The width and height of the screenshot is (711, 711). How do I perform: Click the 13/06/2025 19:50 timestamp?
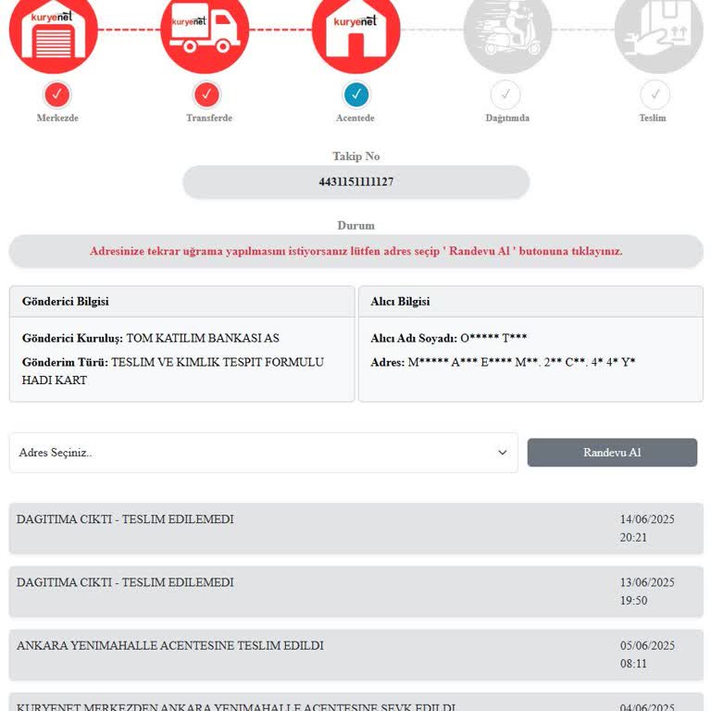pos(647,592)
